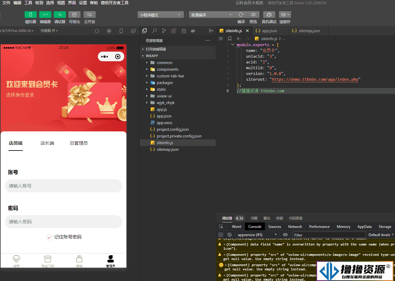This screenshot has width=395, height=281.
Task: Fold the module.exports code block
Action: pos(233,45)
